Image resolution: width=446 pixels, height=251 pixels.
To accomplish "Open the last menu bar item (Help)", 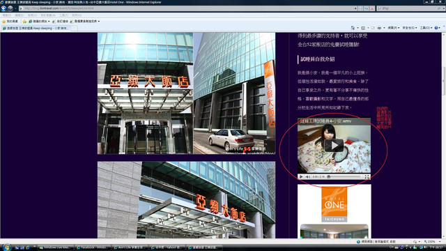I will (77, 15).
